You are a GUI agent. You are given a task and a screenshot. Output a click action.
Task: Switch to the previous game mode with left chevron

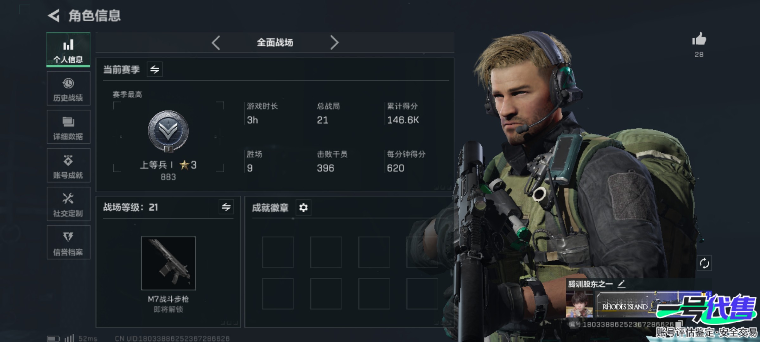(x=216, y=43)
